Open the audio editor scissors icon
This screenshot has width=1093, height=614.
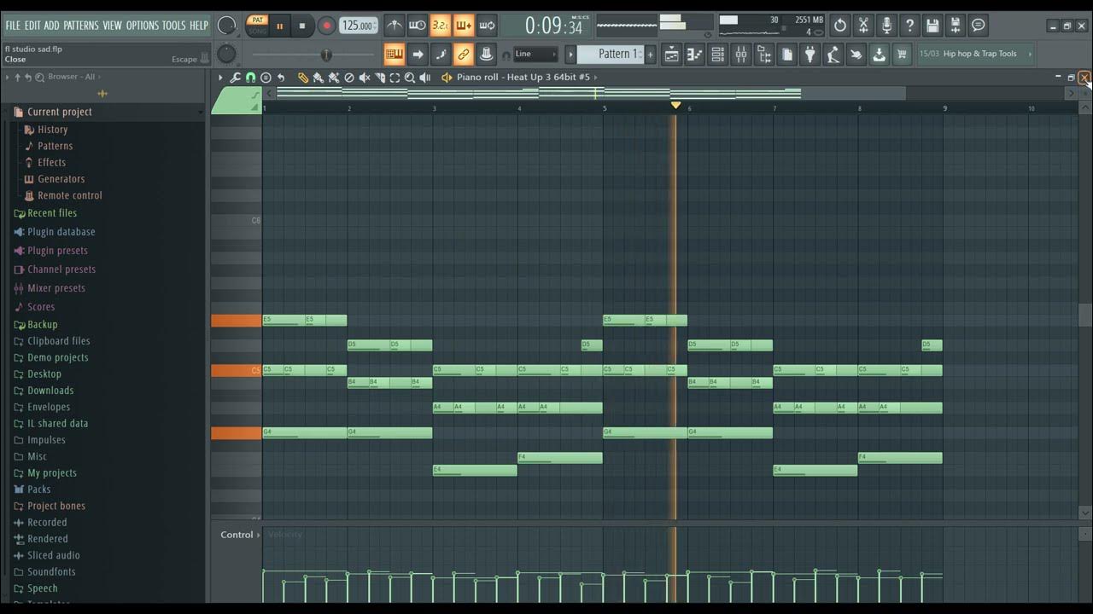pyautogui.click(x=863, y=26)
